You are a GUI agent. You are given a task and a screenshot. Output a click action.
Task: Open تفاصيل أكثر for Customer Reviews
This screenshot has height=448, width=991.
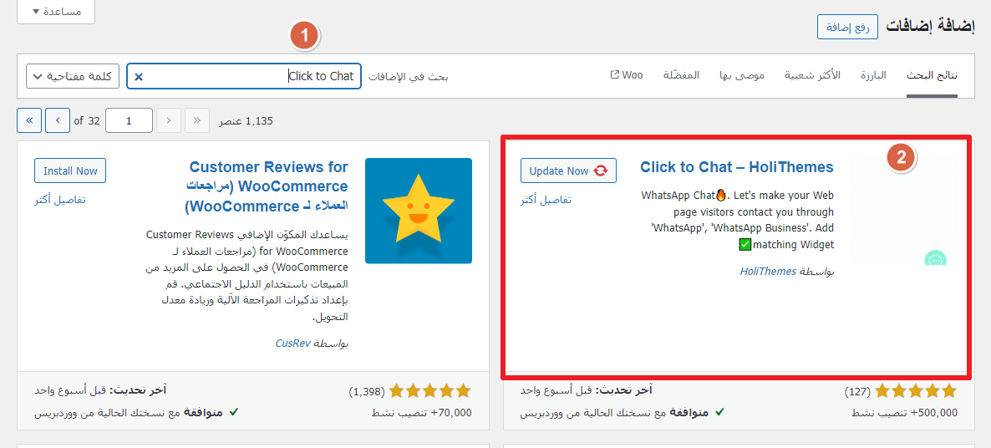tap(60, 200)
